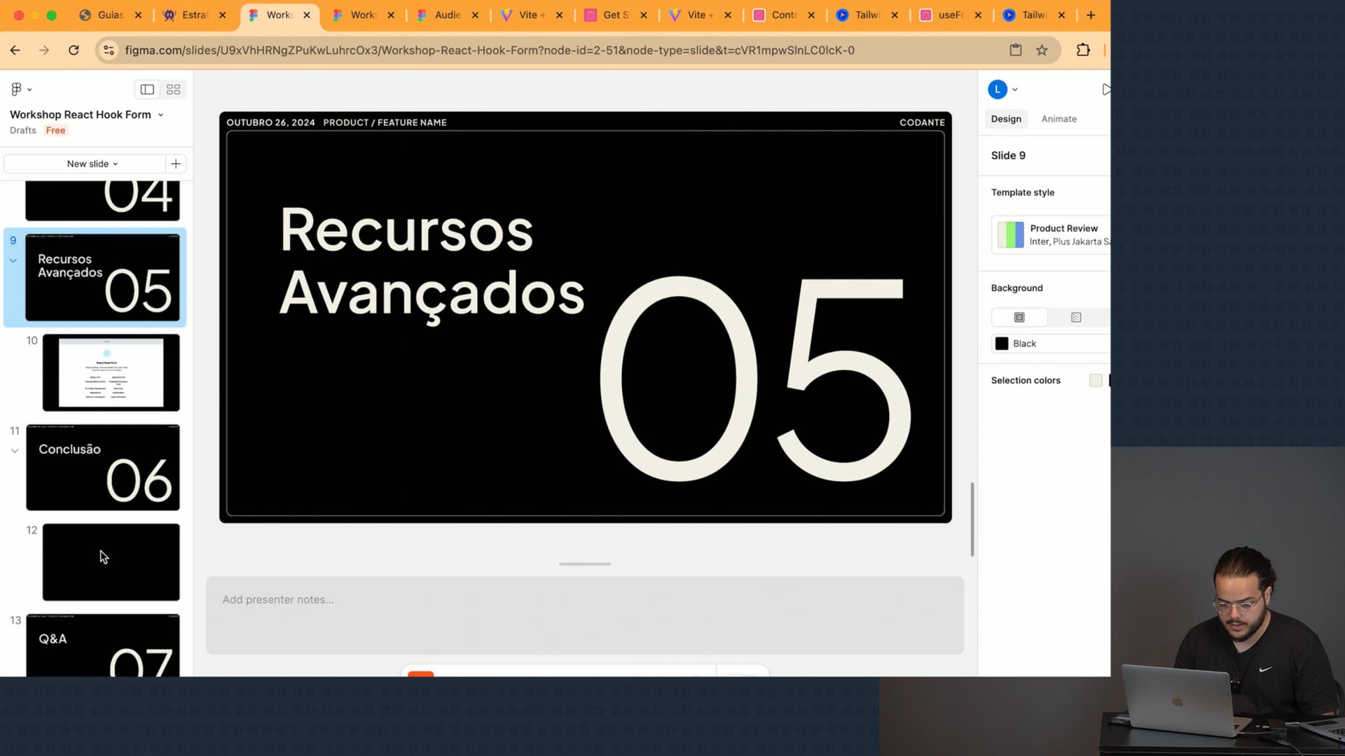Switch to grid view of slides
Image resolution: width=1345 pixels, height=756 pixels.
coord(173,90)
